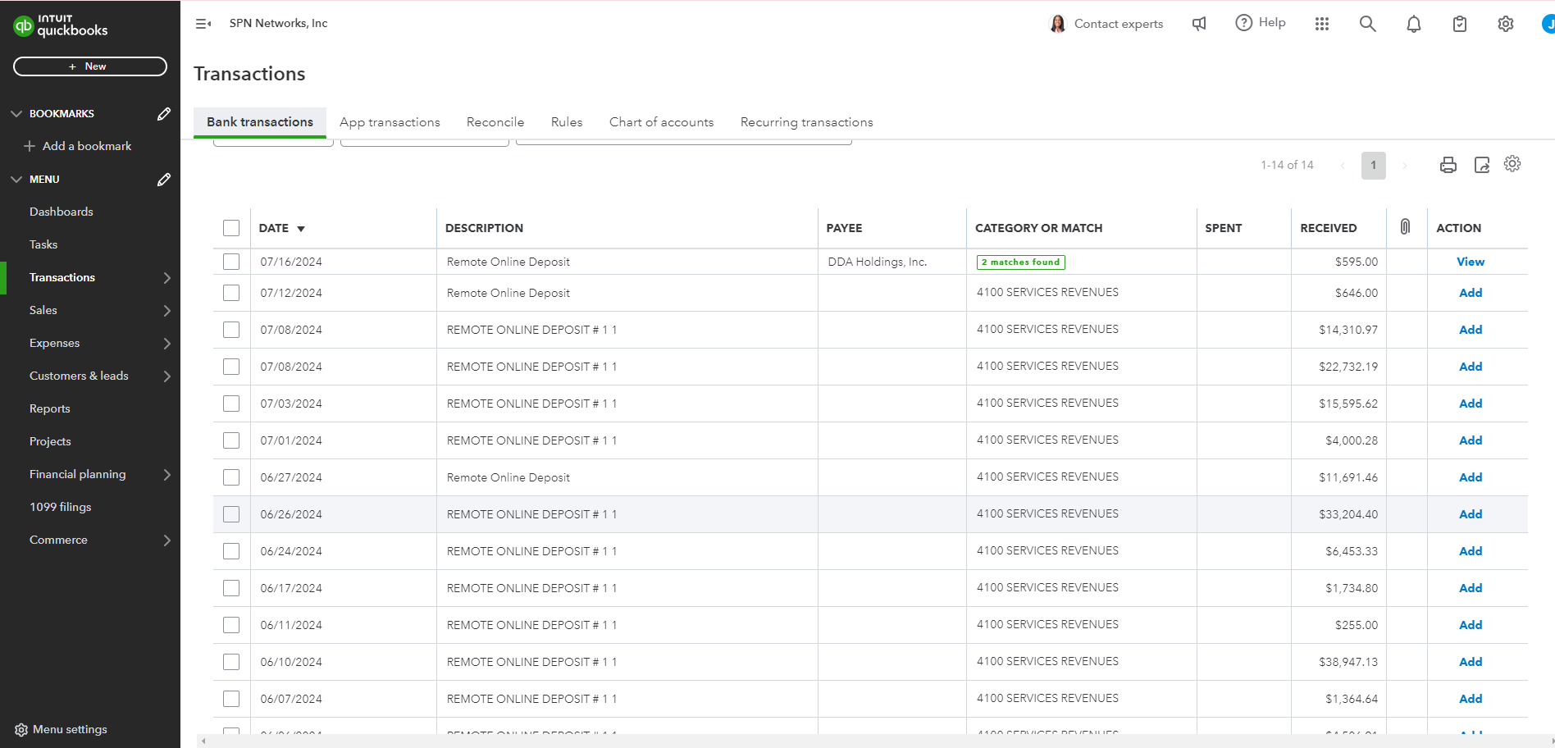Open Dashboards in the sidebar
This screenshot has width=1555, height=748.
click(62, 212)
